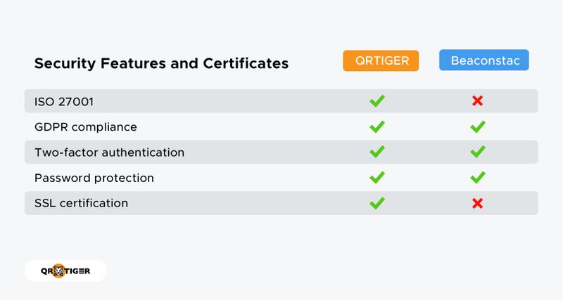Click the blue Beaconstac header label
The image size is (563, 300).
(x=484, y=60)
